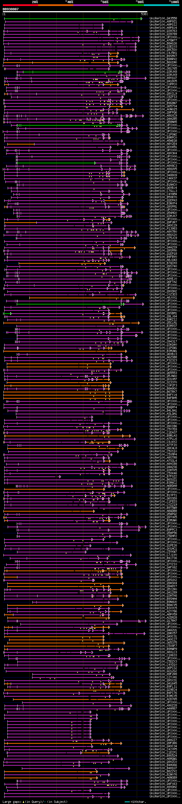Select the UniRef100_Q212G2 label
Image resolution: width=182 pixels, height=804 pixels.
163,671
